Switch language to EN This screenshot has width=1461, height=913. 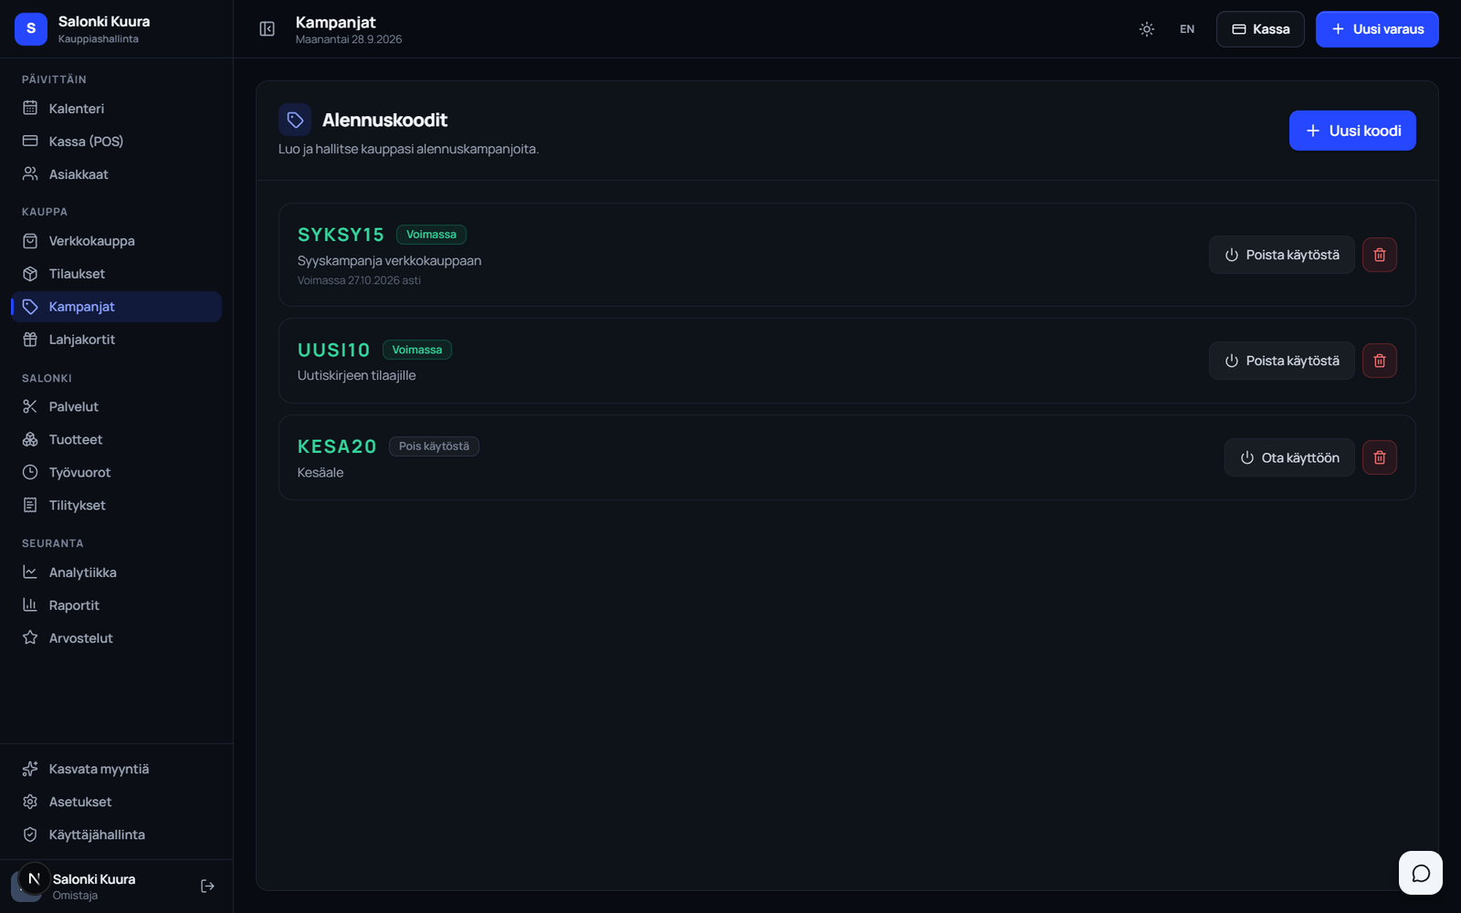1187,29
